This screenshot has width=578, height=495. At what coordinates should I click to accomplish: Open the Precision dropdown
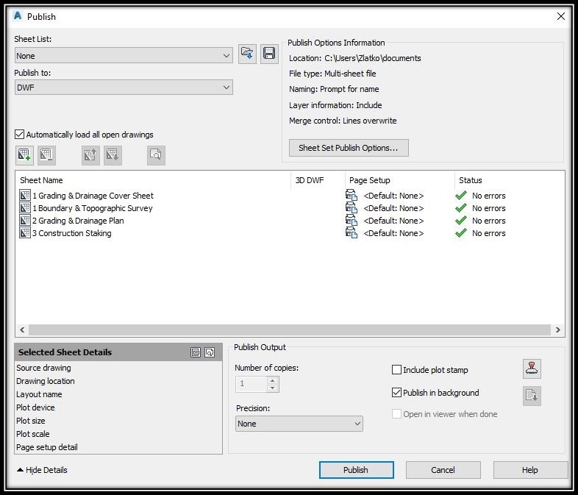(x=299, y=424)
